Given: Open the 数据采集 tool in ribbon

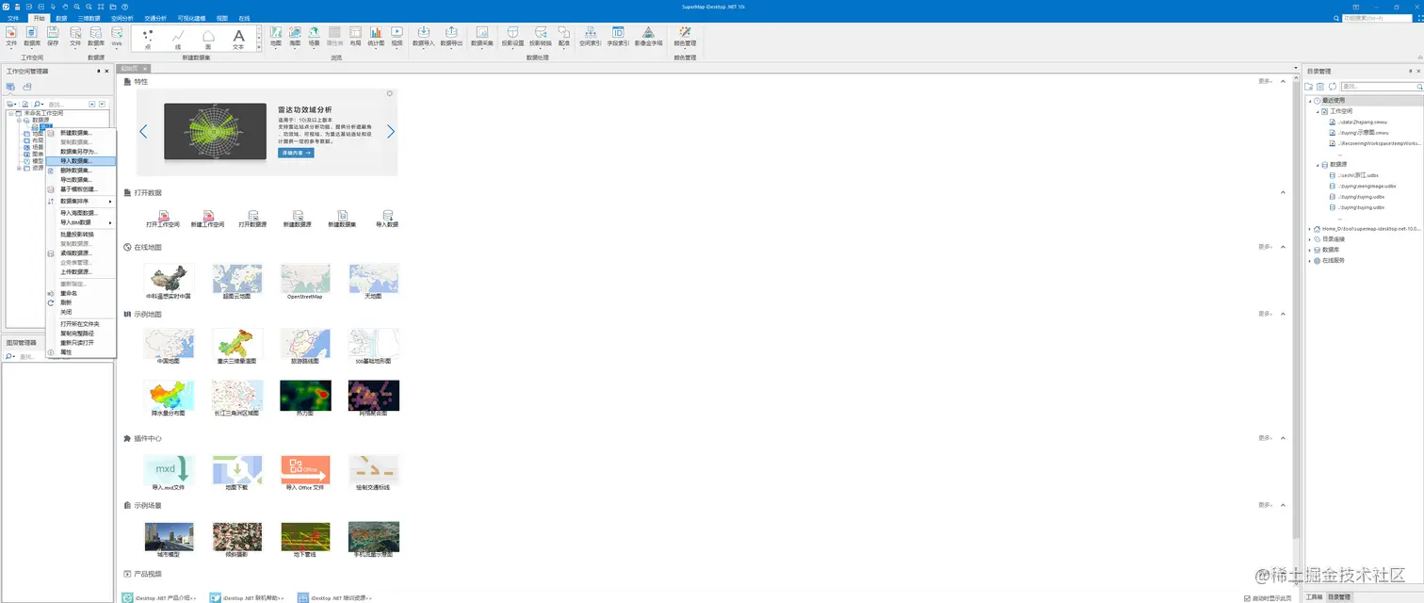Looking at the screenshot, I should pos(481,37).
